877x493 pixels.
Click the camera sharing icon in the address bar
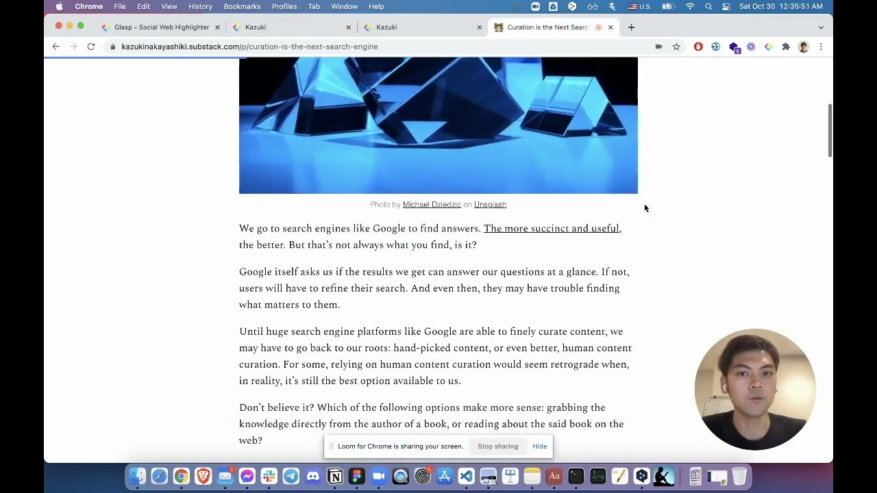click(x=658, y=47)
